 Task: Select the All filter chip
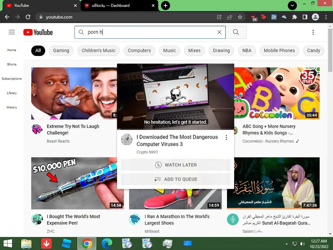(38, 50)
